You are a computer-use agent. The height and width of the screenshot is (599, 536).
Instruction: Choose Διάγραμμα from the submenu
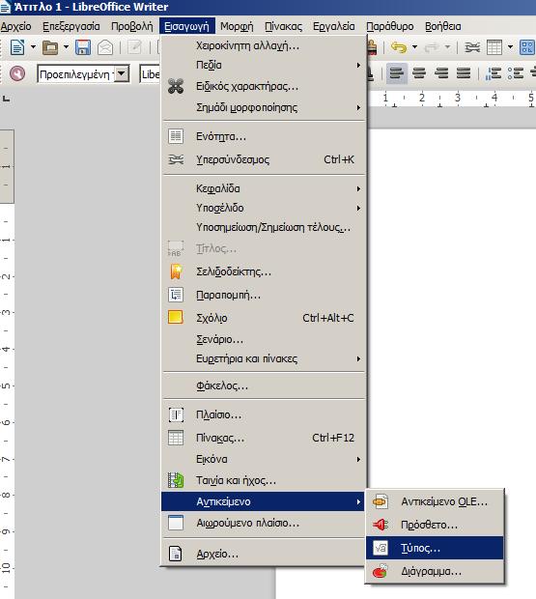pos(435,572)
